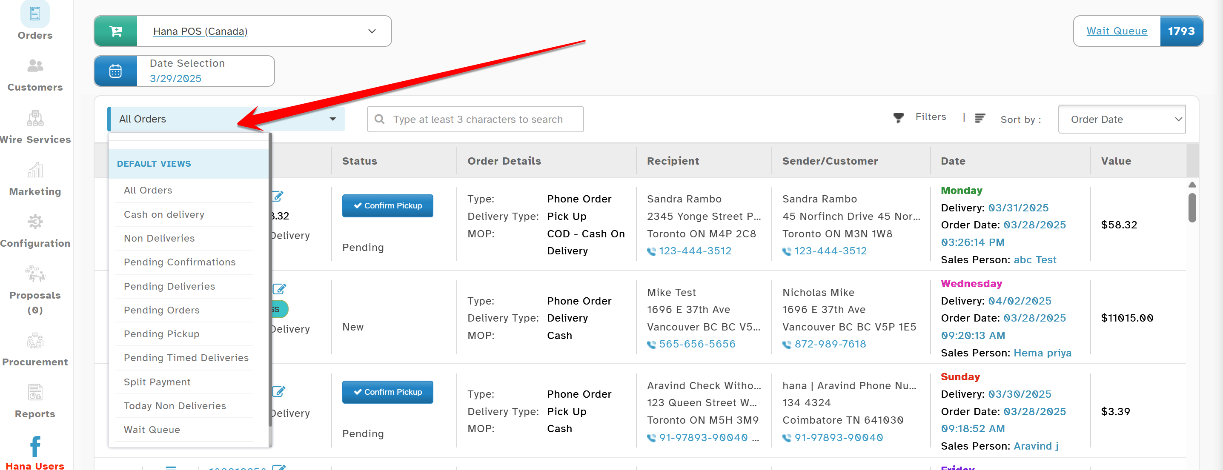This screenshot has height=470, width=1223.
Task: Open the Orders sidebar icon
Action: (34, 14)
